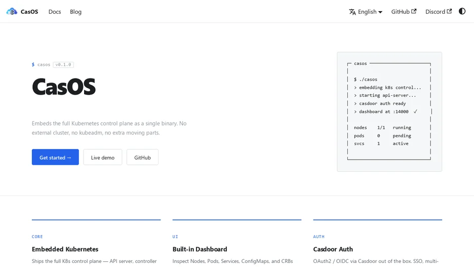
Task: Click the external-link icon beside Discord
Action: click(x=449, y=11)
